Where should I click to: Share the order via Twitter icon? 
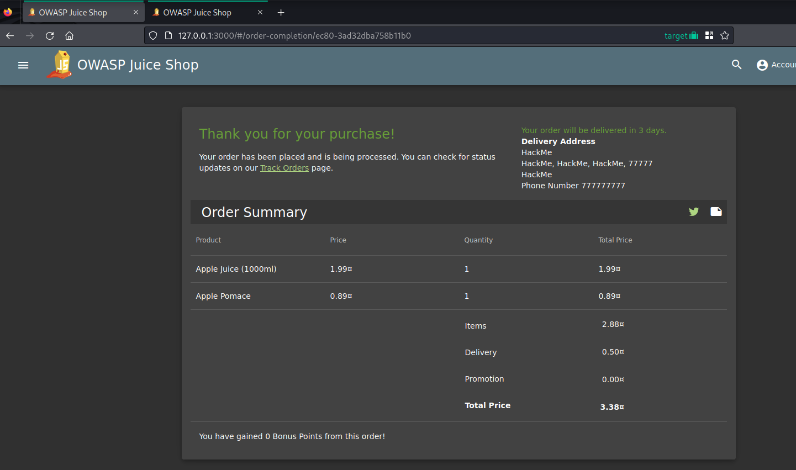(x=694, y=212)
